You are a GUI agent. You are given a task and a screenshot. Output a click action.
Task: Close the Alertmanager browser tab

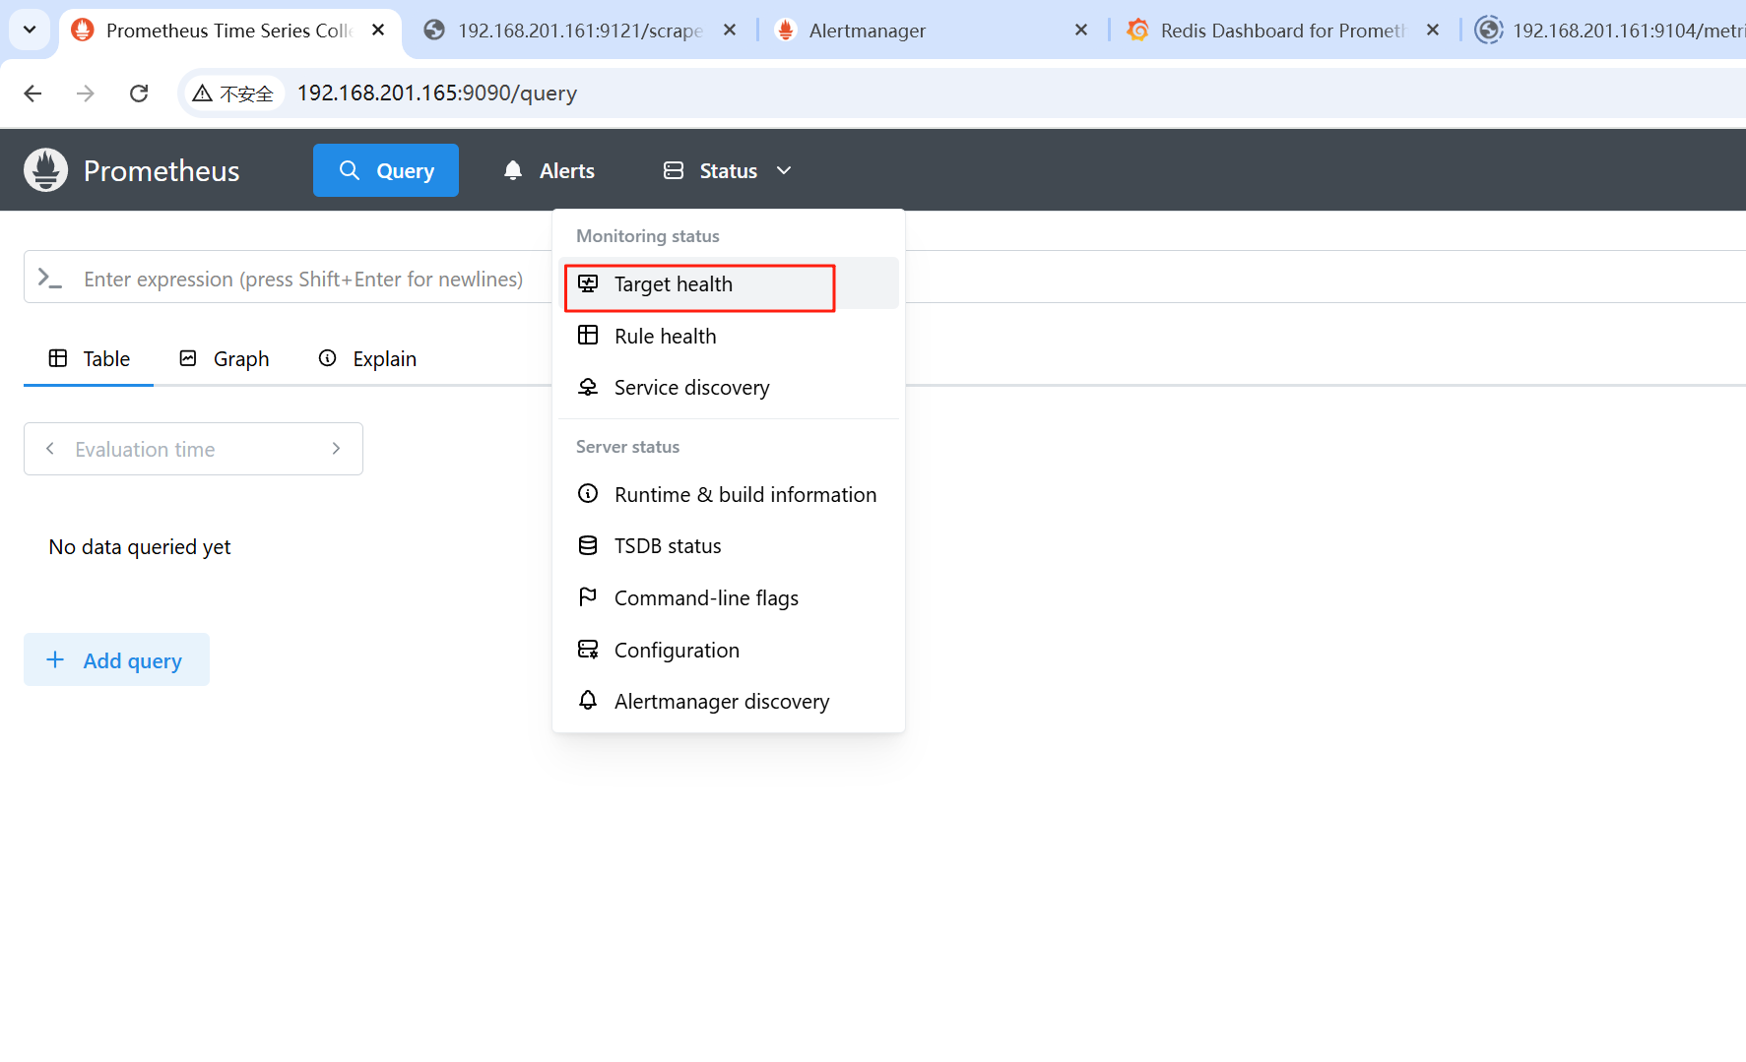[x=1081, y=31]
